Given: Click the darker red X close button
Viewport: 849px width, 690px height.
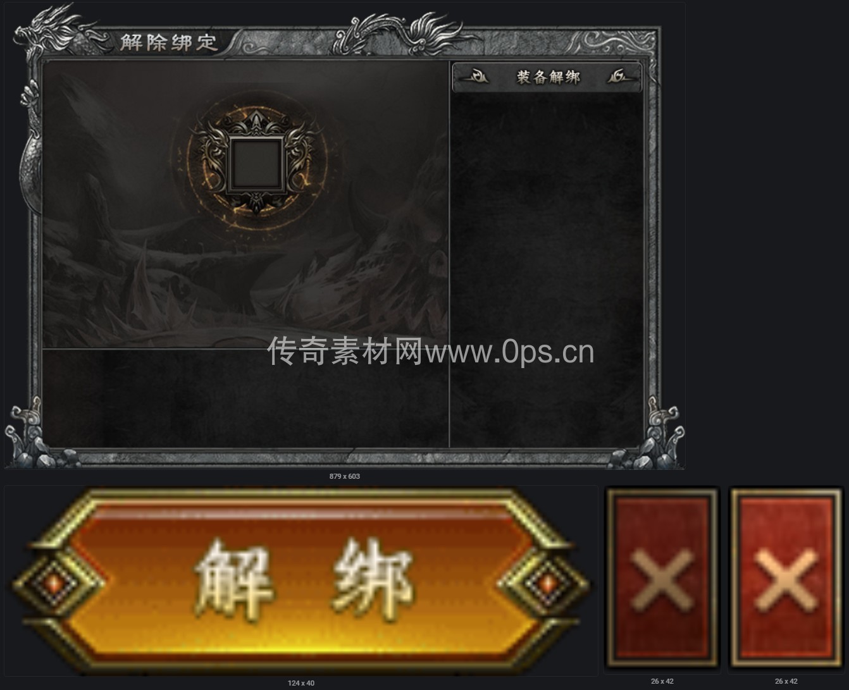Looking at the screenshot, I should [x=662, y=577].
